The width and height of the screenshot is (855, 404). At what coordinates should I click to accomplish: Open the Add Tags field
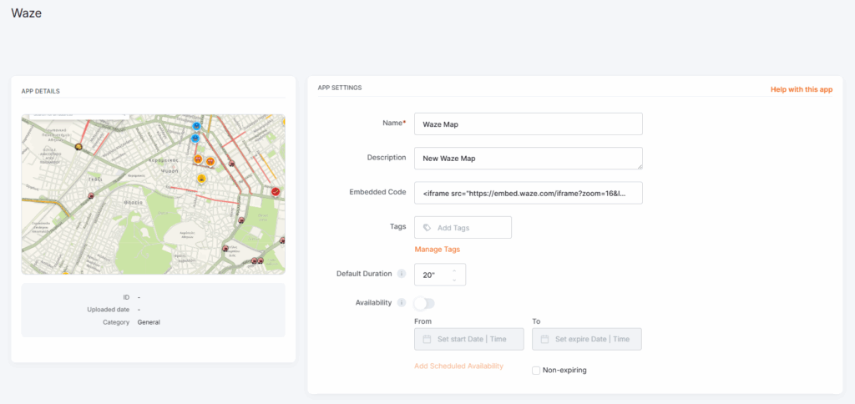pyautogui.click(x=468, y=227)
